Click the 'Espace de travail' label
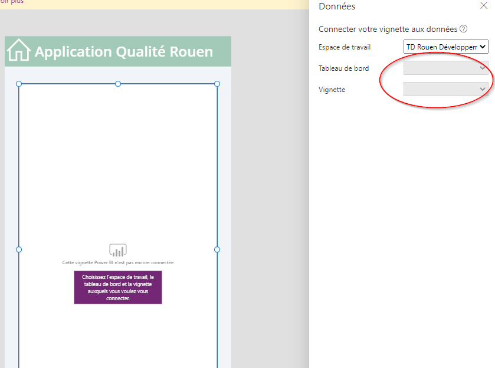The image size is (495, 368). point(345,47)
